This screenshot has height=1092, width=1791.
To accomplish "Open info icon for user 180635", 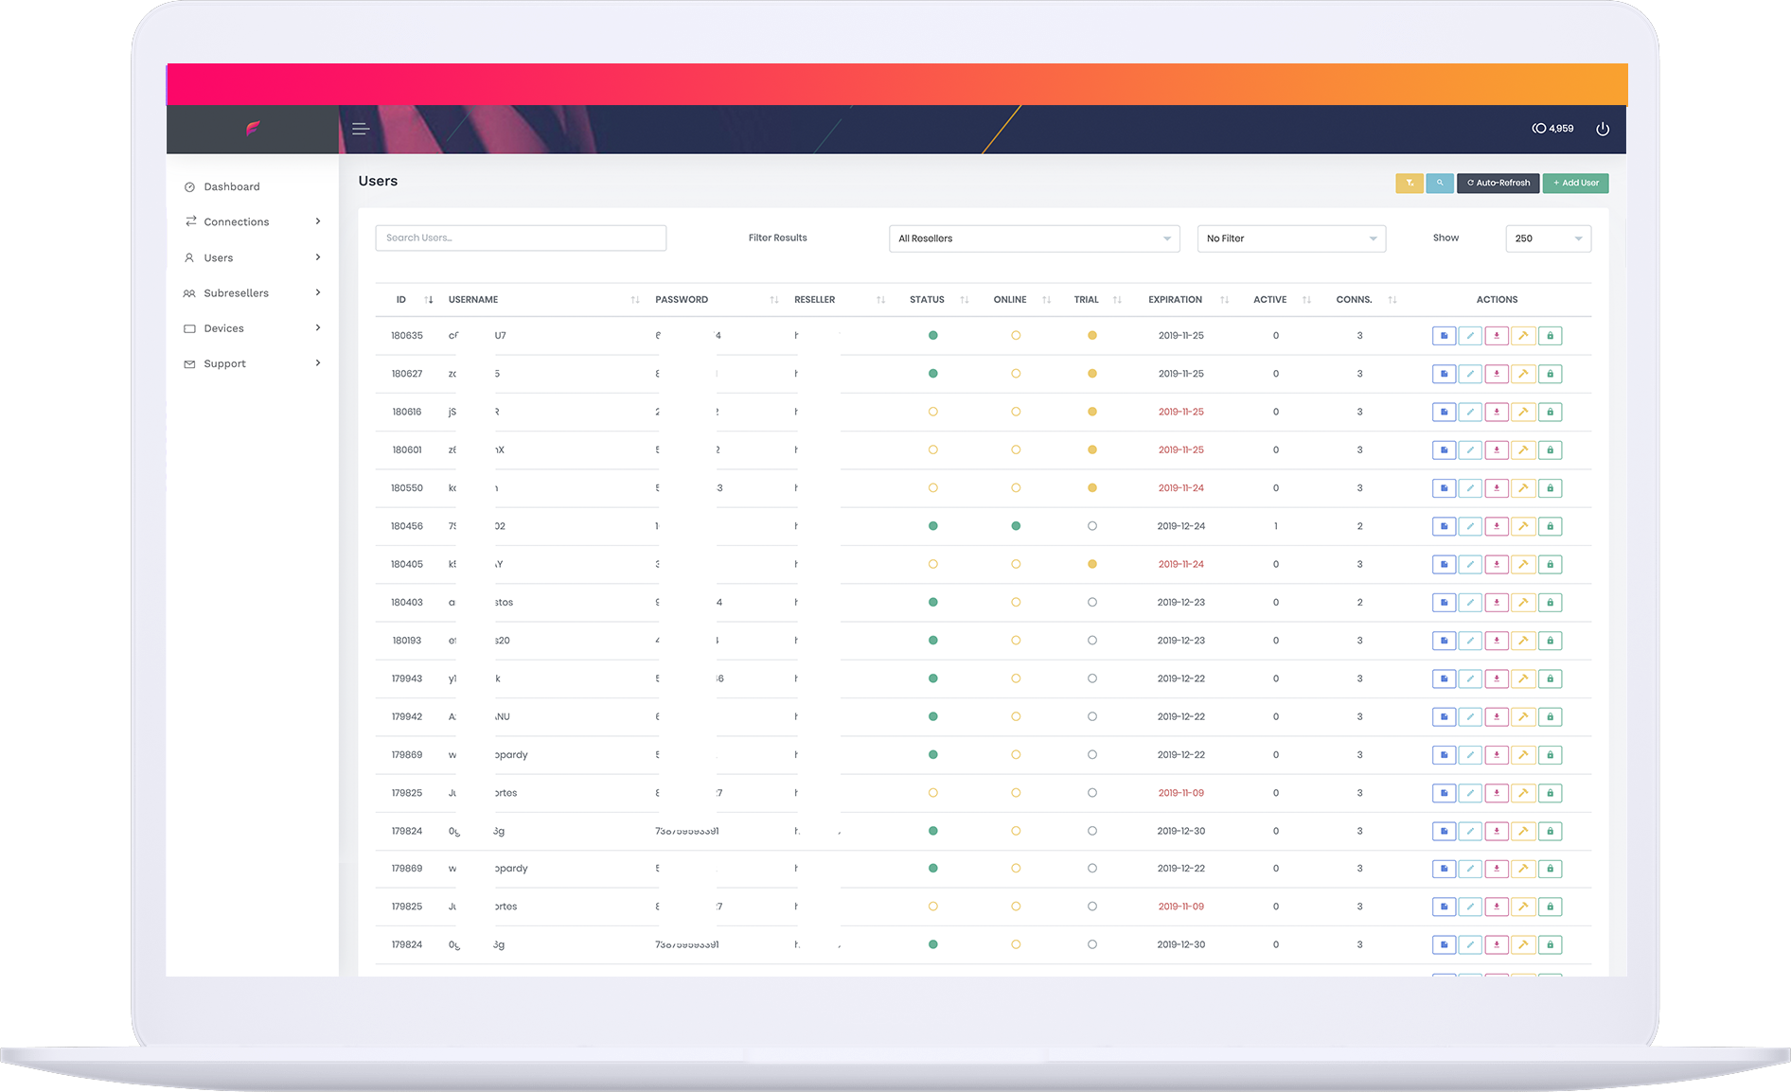I will 1444,336.
